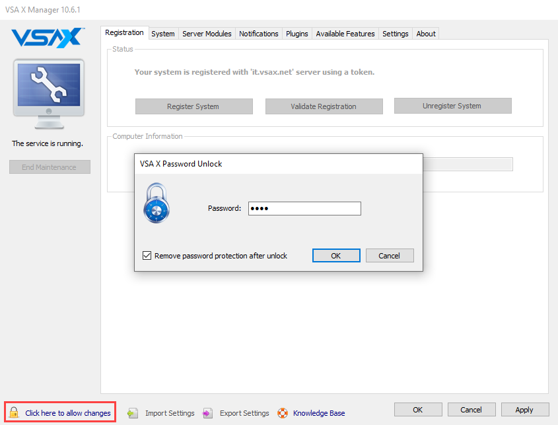
Task: Click the Register System button
Action: coord(194,106)
